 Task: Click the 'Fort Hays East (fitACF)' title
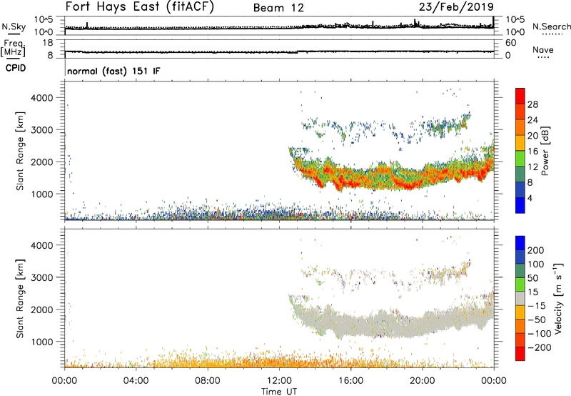140,7
